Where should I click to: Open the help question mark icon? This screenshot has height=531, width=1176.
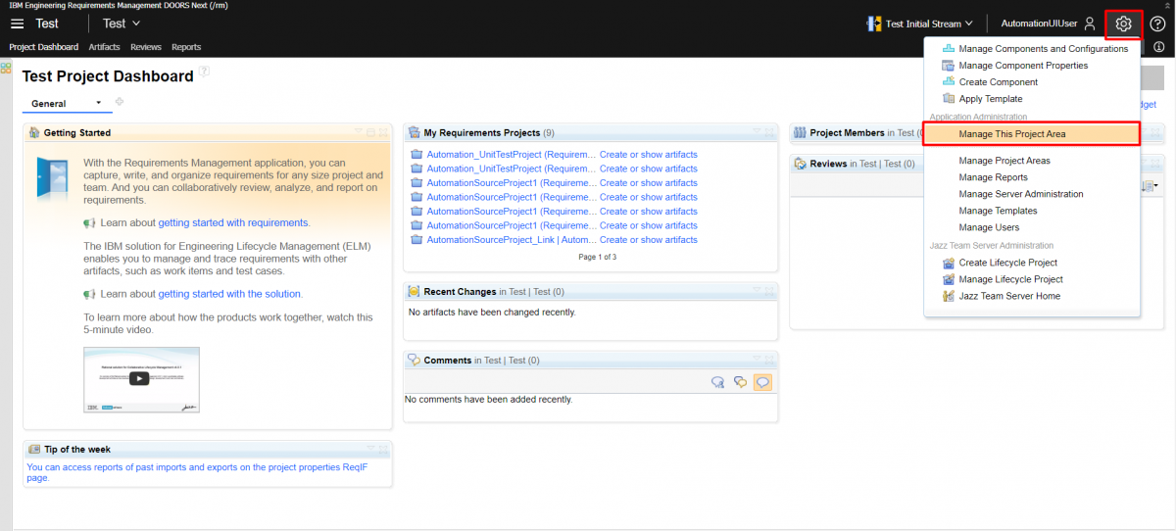click(x=1157, y=24)
